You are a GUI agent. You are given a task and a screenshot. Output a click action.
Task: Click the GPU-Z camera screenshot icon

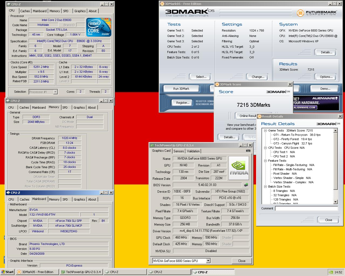[248, 151]
